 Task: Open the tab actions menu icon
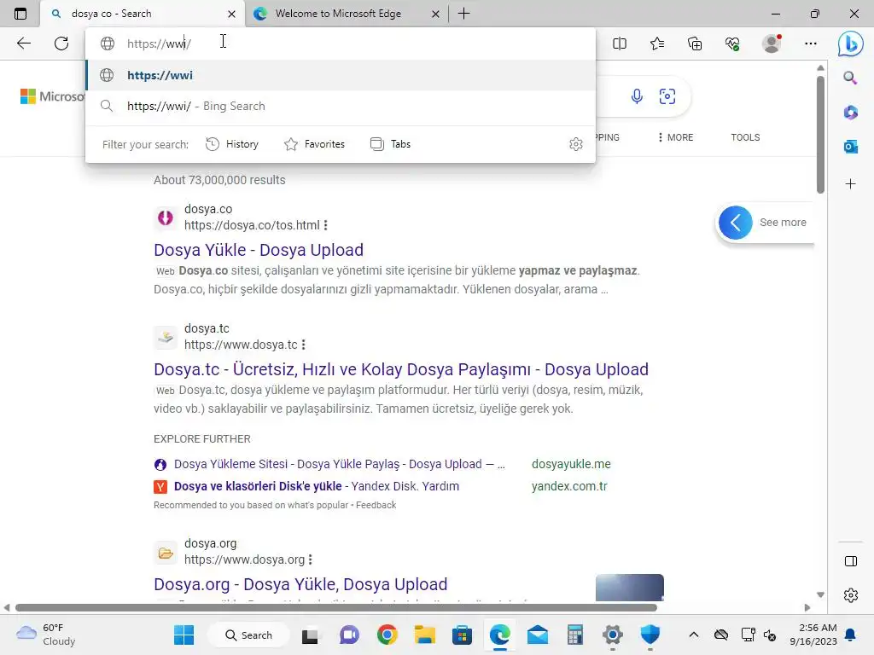click(x=20, y=14)
